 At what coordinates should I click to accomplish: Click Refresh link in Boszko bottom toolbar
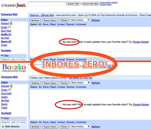96,127
